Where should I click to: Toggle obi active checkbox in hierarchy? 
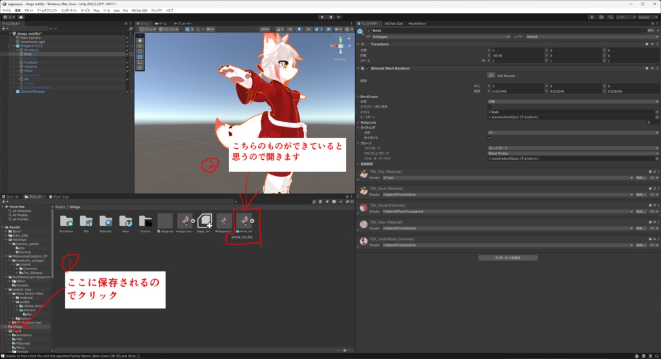(128, 79)
